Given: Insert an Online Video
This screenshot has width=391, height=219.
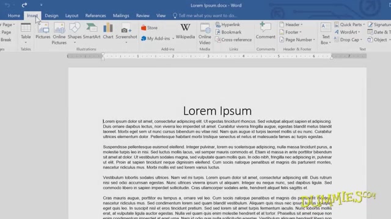Looking at the screenshot, I should pyautogui.click(x=205, y=33).
